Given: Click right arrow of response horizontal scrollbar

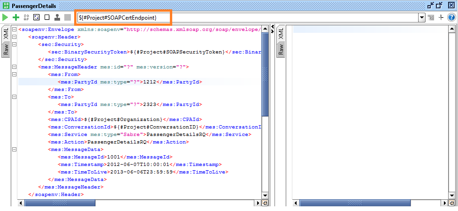Looking at the screenshot, I should click(x=445, y=203).
